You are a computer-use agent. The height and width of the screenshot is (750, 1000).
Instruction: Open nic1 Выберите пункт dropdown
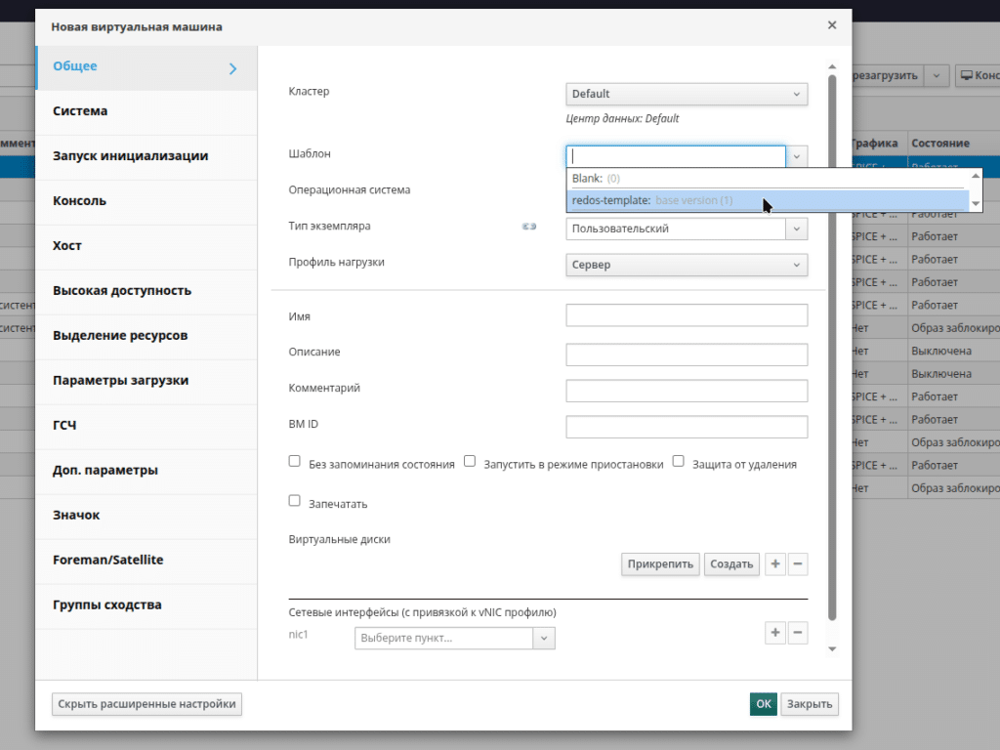(x=454, y=638)
